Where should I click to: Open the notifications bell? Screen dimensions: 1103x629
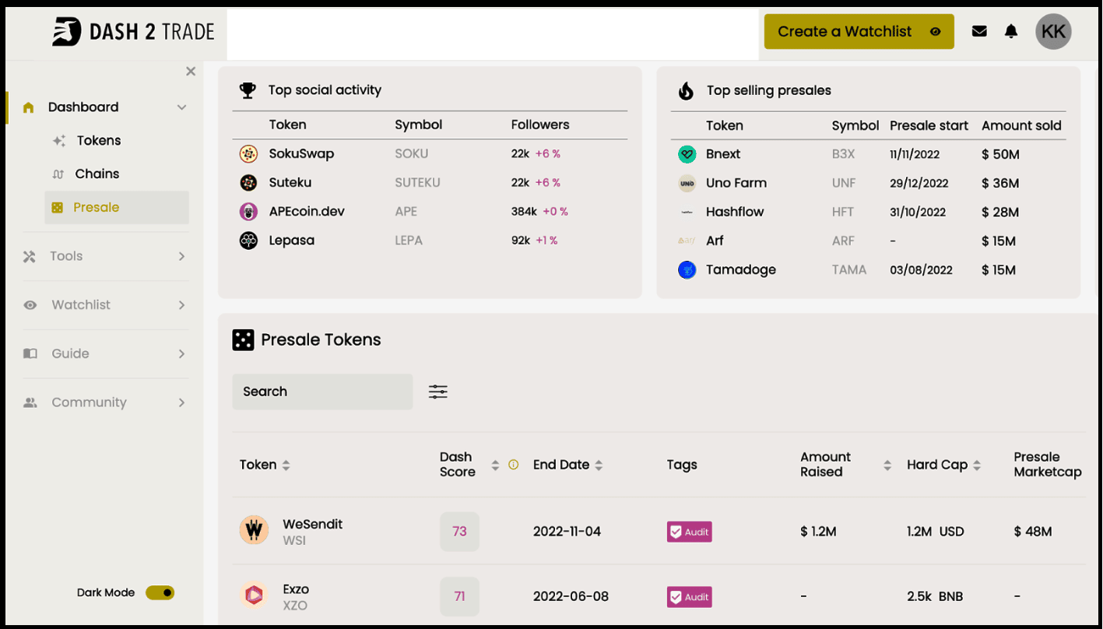(x=1011, y=31)
